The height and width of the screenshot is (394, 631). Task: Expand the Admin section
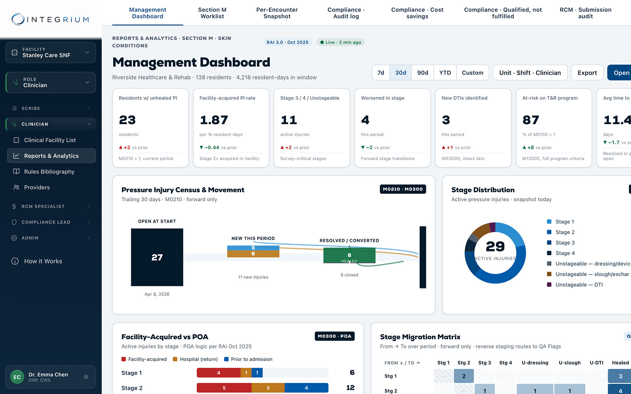point(50,238)
